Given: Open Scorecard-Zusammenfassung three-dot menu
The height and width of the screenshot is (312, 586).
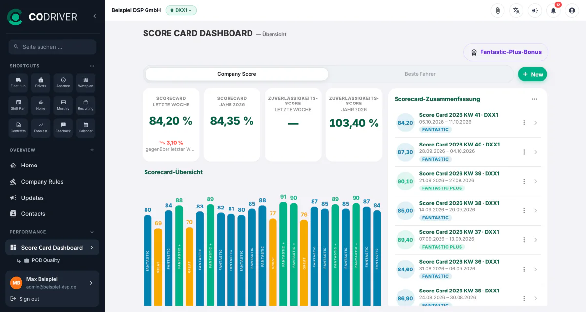Looking at the screenshot, I should pos(534,99).
